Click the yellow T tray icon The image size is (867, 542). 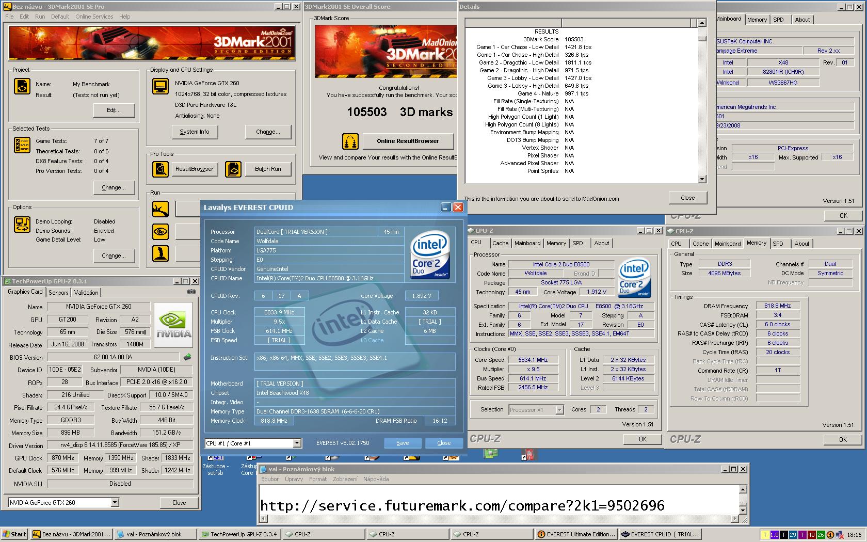[765, 535]
